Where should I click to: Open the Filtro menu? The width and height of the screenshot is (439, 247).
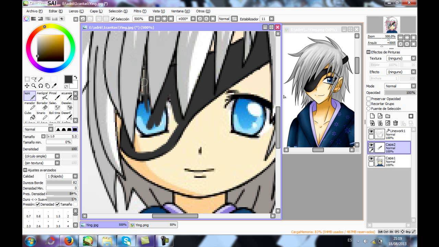140,11
